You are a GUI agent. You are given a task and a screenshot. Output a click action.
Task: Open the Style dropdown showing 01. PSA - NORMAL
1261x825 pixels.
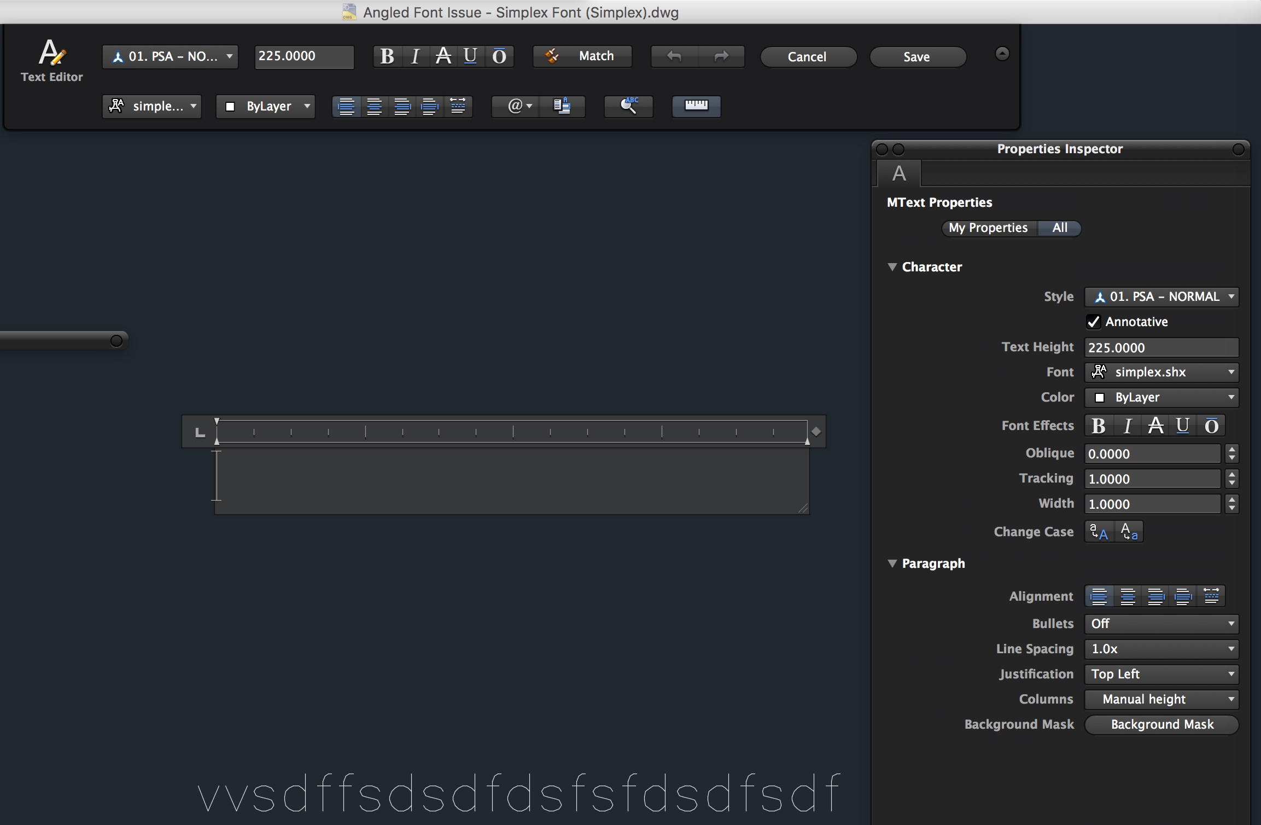click(x=1161, y=297)
